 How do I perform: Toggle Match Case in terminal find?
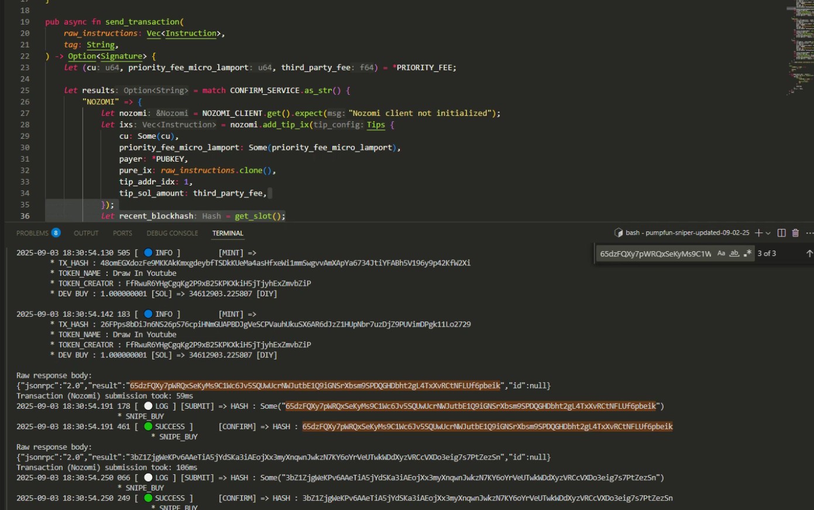tap(721, 254)
